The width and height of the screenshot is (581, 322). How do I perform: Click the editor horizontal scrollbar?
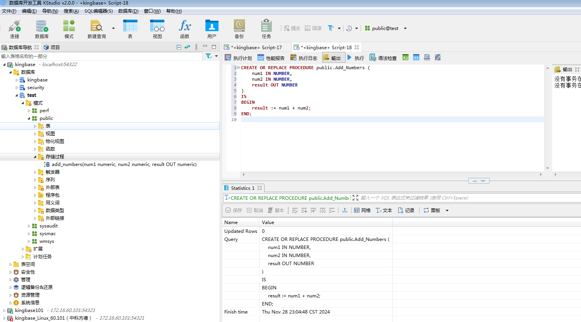pos(392,174)
